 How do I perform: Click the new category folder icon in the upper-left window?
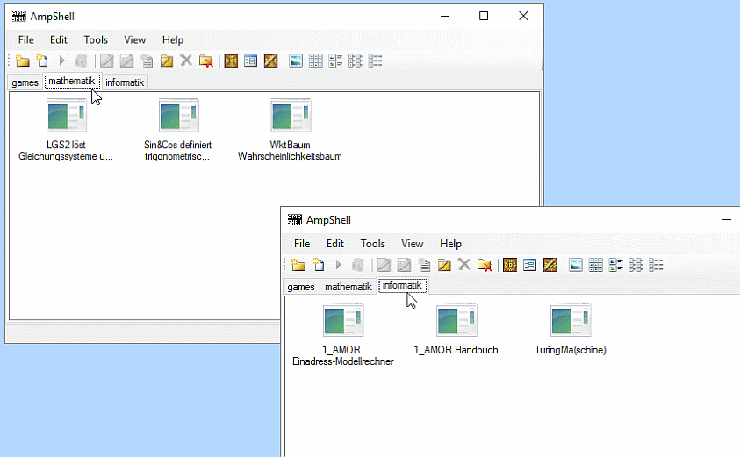pyautogui.click(x=23, y=61)
